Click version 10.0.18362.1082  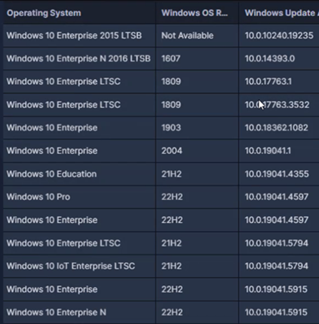pos(277,128)
